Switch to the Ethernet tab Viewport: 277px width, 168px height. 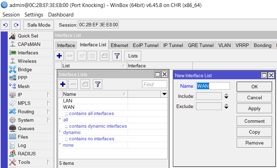pyautogui.click(x=119, y=45)
